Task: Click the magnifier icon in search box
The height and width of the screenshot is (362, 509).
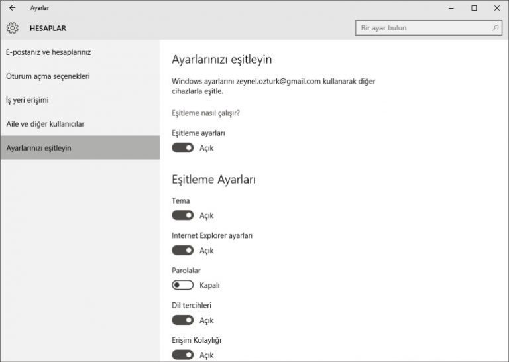Action: tap(495, 29)
